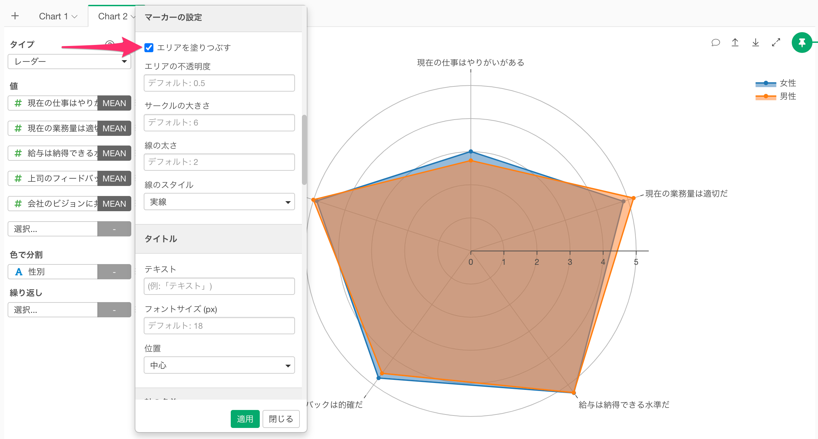This screenshot has height=439, width=818.
Task: Open the 位置 中心 dropdown
Action: coord(219,365)
